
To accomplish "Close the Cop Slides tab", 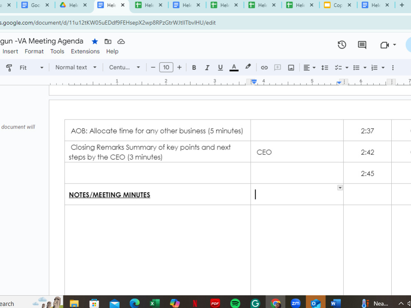I will pyautogui.click(x=349, y=5).
